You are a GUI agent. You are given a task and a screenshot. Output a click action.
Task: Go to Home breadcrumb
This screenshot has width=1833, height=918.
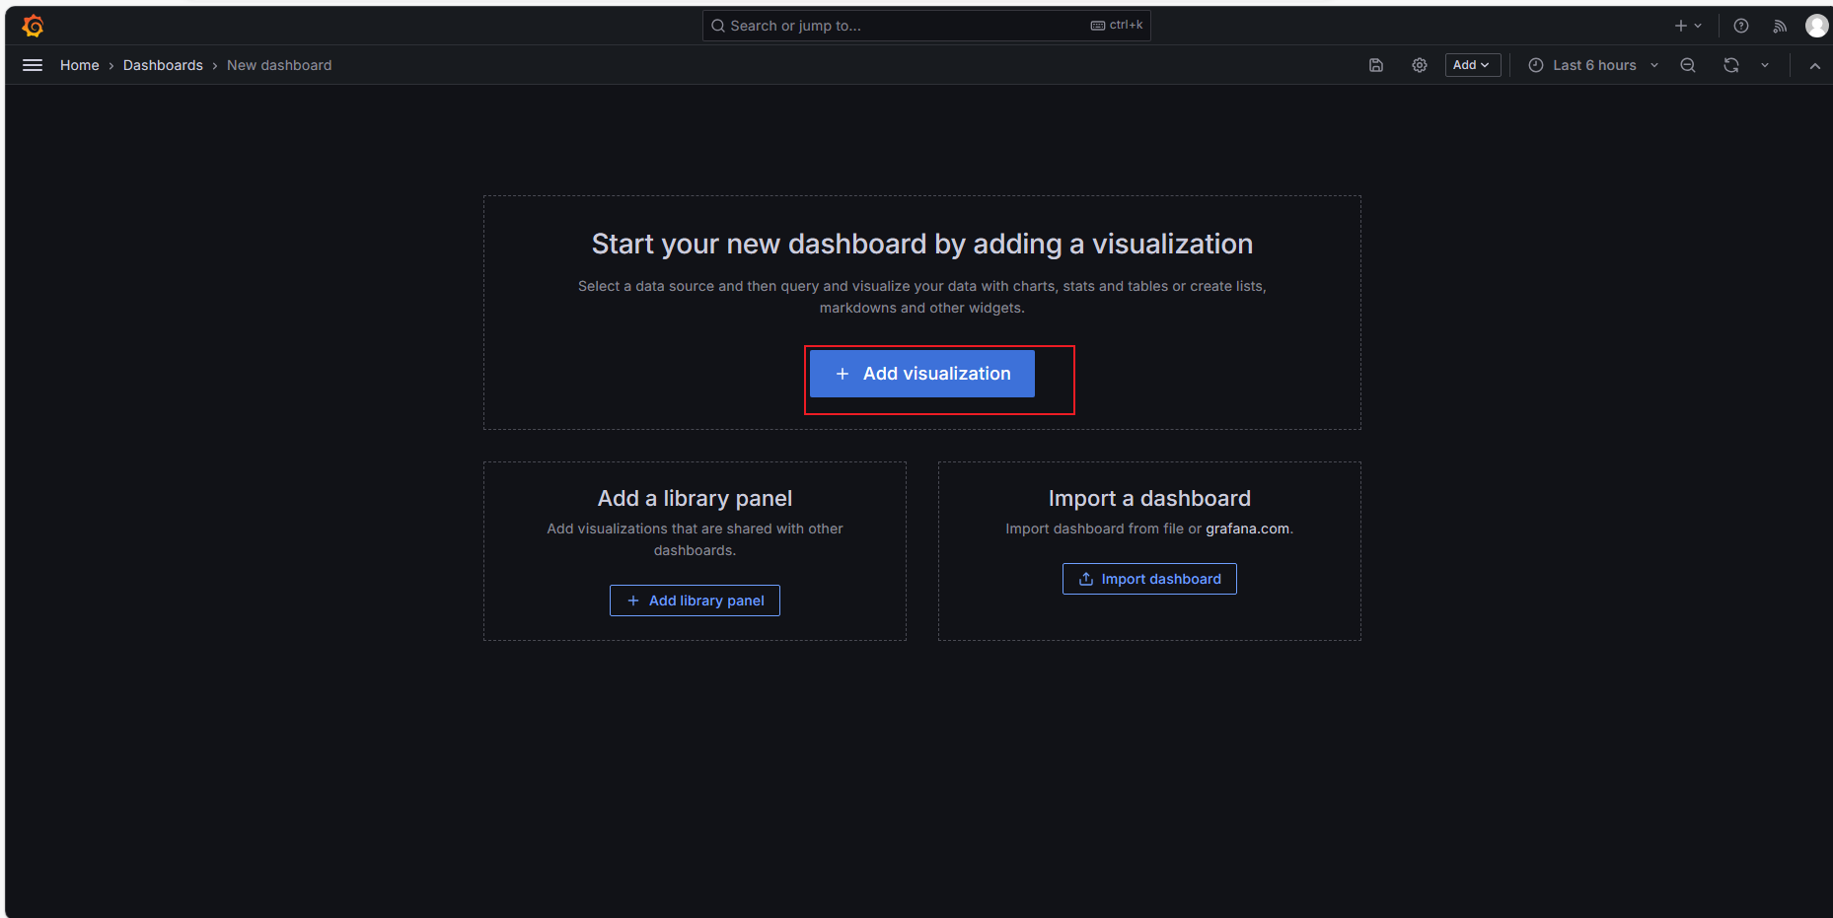(80, 65)
